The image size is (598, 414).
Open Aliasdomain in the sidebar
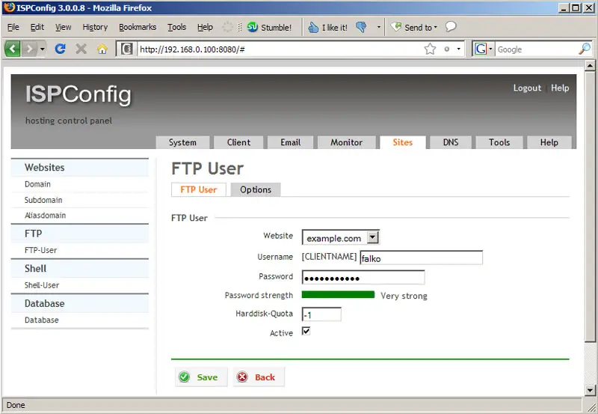pyautogui.click(x=45, y=216)
